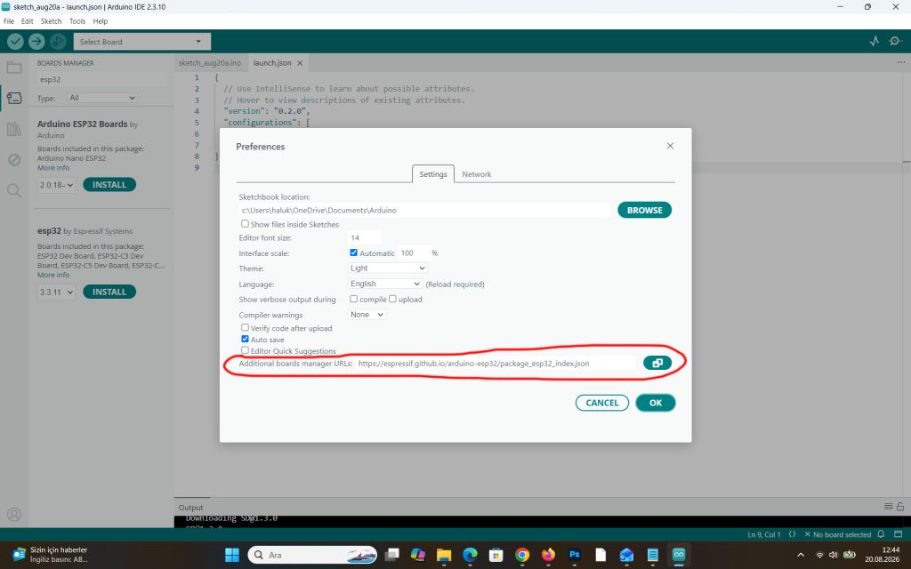
Task: Open the Library Manager sidebar icon
Action: click(x=14, y=129)
